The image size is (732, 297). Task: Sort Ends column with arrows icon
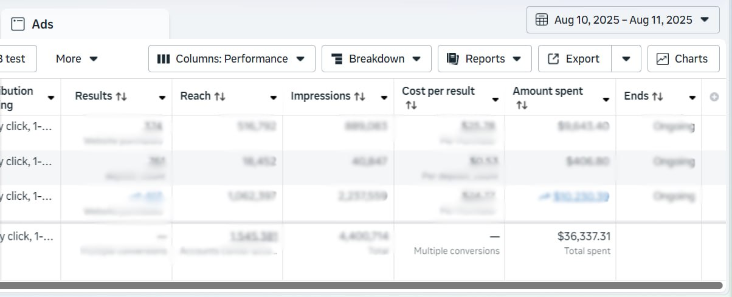(657, 97)
